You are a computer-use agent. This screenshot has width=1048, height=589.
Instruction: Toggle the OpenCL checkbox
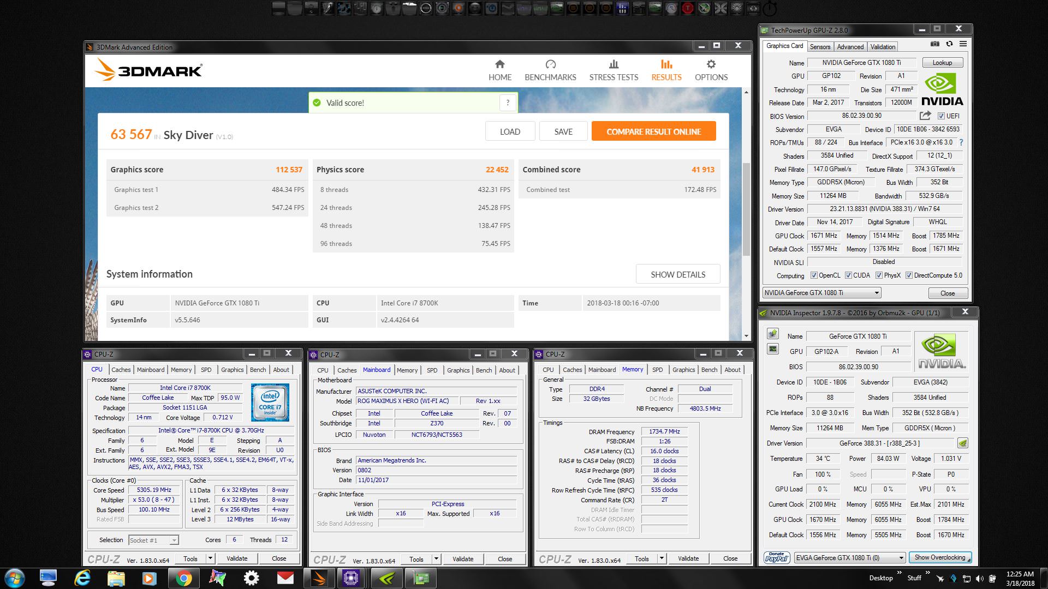814,275
